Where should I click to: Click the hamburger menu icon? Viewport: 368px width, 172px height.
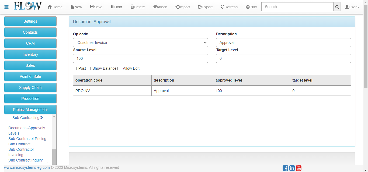click(x=6, y=7)
